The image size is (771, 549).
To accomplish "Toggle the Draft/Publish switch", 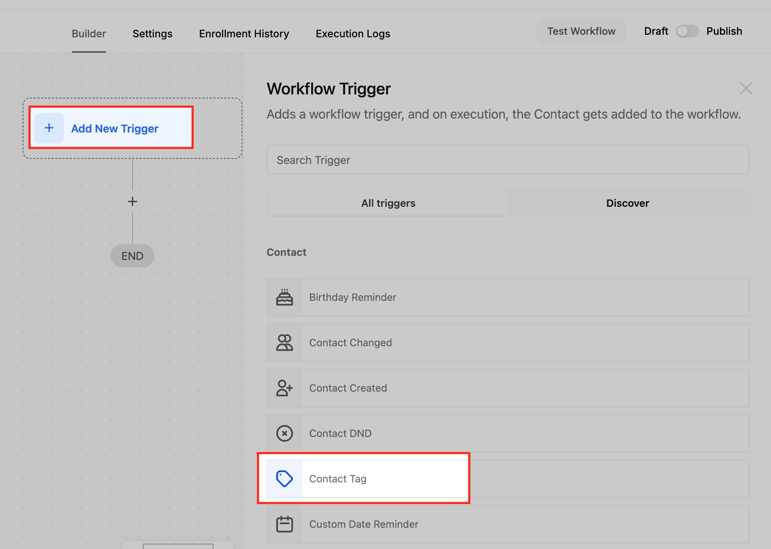I will 687,31.
